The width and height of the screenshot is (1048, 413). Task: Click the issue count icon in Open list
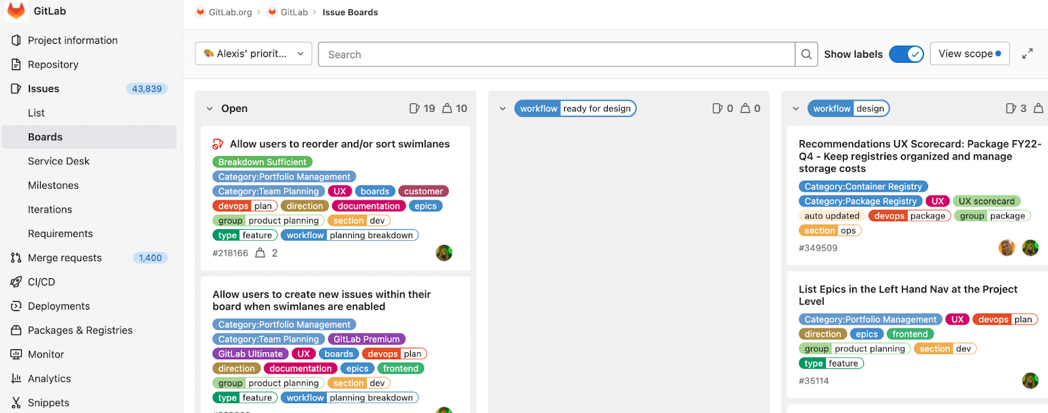click(414, 108)
